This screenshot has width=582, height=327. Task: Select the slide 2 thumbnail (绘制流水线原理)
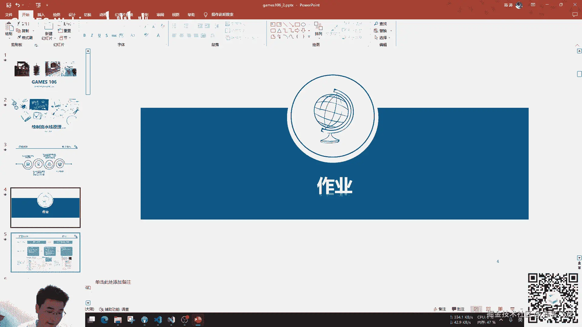click(x=45, y=115)
